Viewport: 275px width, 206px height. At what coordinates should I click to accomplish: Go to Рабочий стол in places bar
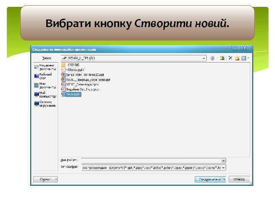(43, 76)
